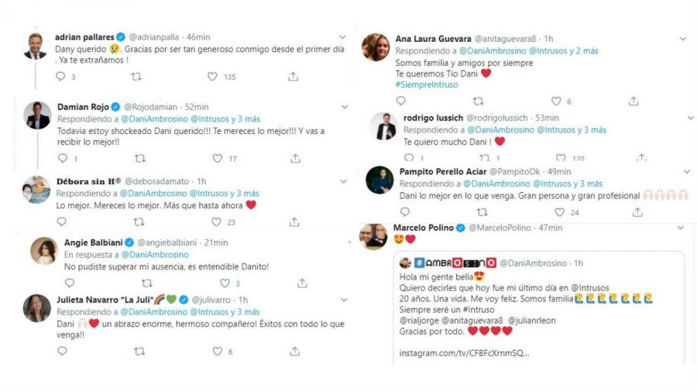Reply to adrian pallares' tweet
Viewport: 697px width, 391px height.
pyautogui.click(x=61, y=77)
